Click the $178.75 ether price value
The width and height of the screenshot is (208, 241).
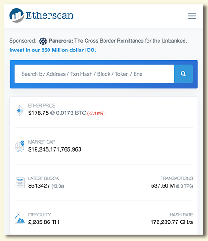[38, 113]
